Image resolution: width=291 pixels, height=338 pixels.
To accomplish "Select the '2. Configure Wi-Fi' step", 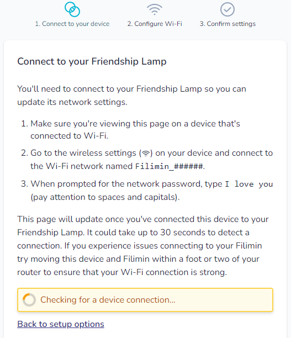I will point(155,24).
